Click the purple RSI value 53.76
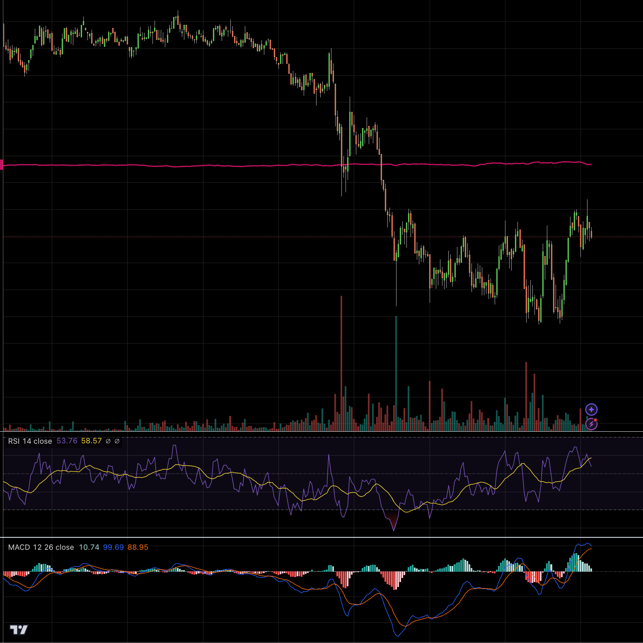The image size is (643, 643). 67,441
